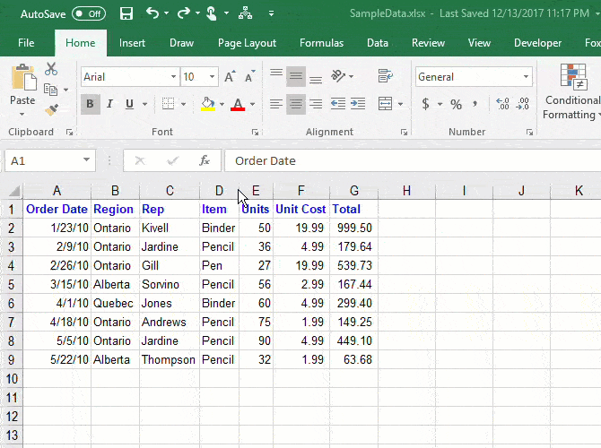
Task: Click the Cut scissors icon
Action: [x=51, y=69]
